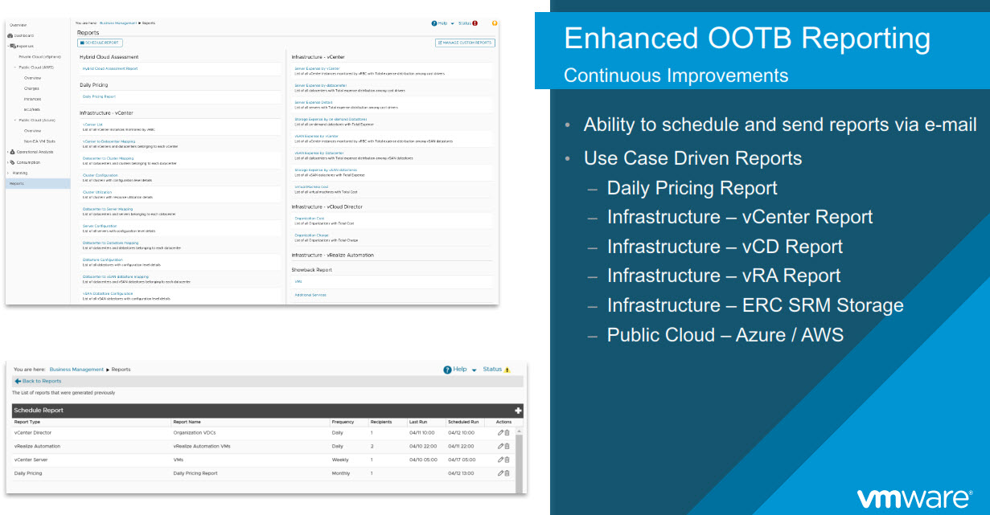Screen dimensions: 990x515
Task: Click the yellow Status warning icon, lower panel
Action: tap(507, 370)
